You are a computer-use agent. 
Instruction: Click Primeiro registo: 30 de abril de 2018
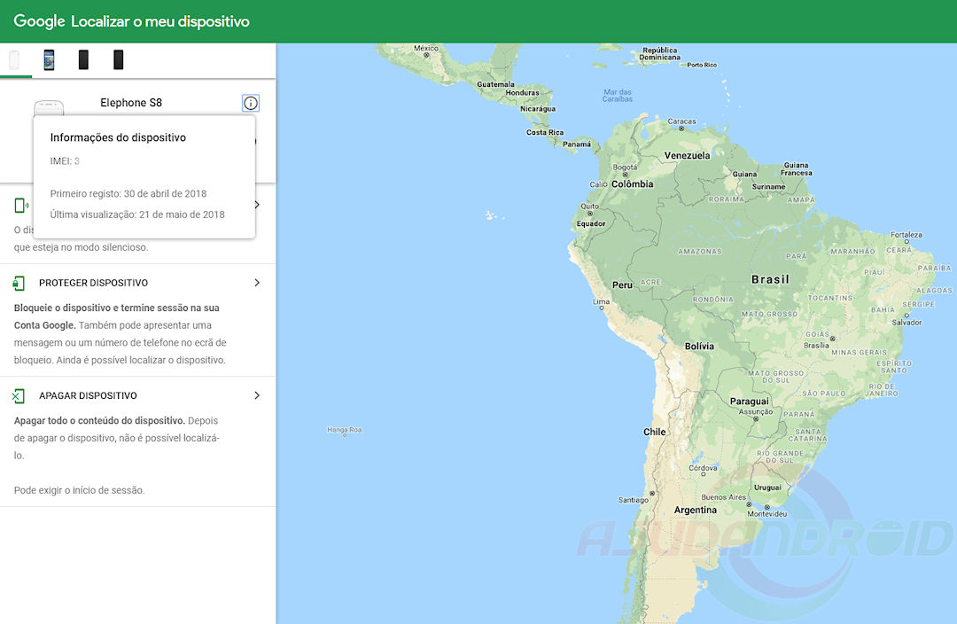tap(128, 193)
